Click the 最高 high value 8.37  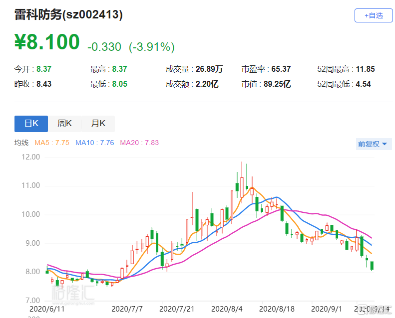120,69
